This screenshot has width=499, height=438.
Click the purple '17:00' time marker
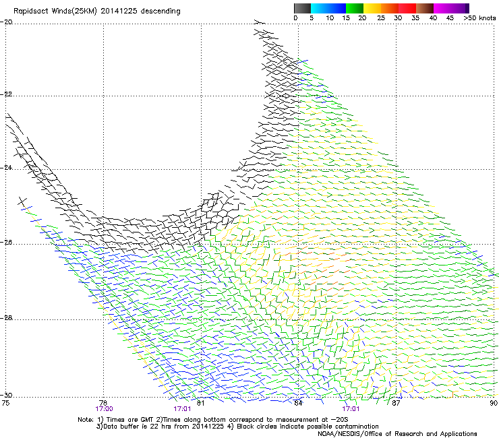pos(104,409)
